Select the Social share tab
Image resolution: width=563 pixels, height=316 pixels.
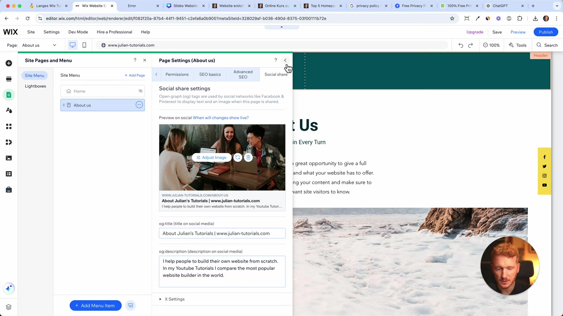pyautogui.click(x=276, y=74)
